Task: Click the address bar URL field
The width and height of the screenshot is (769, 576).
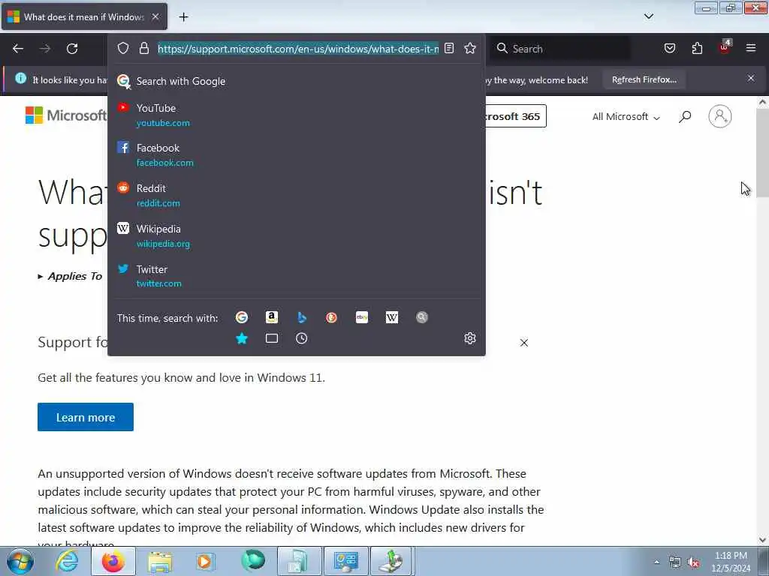Action: coord(298,49)
